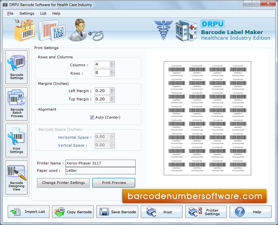Click the "Rows and Columns" group label

pos(55,57)
